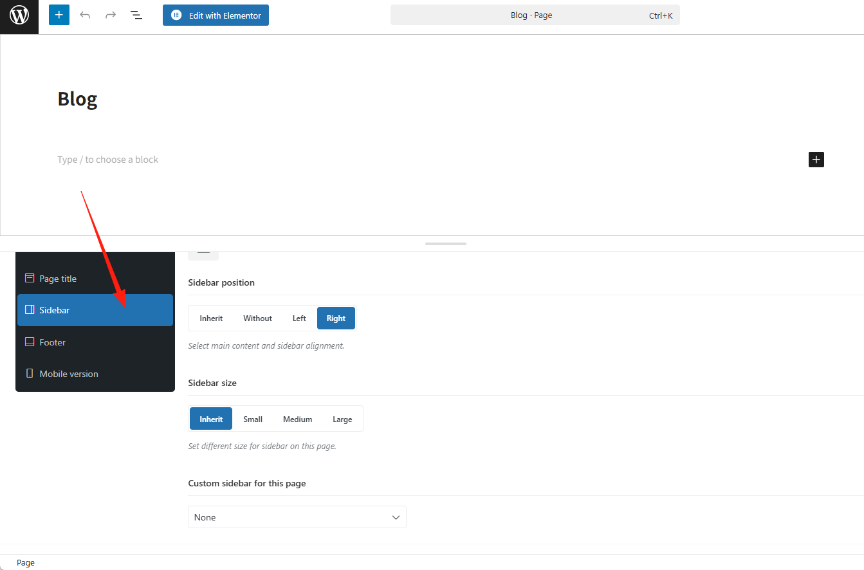Click the Blog page title field
The height and width of the screenshot is (570, 864).
click(x=78, y=99)
